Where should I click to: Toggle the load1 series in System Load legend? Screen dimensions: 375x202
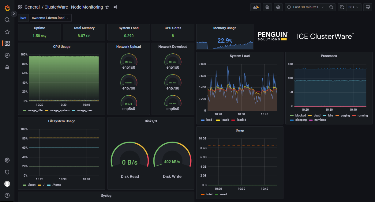click(x=209, y=120)
